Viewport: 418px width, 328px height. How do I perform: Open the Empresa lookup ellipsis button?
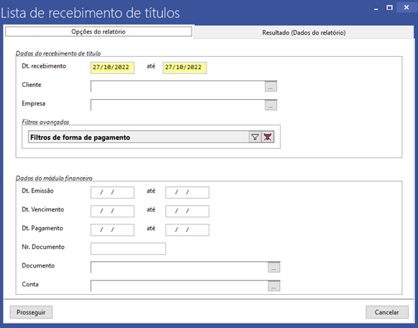pos(271,105)
